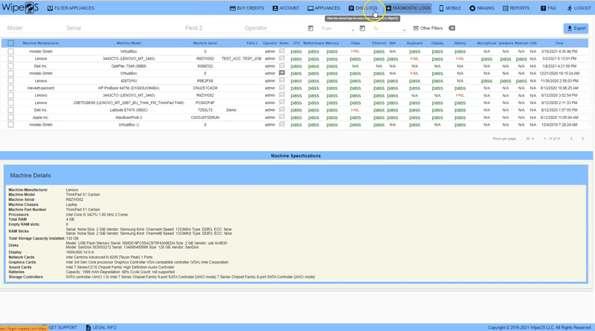The image size is (595, 331).
Task: Focus the Serial filter field
Action: point(122,28)
